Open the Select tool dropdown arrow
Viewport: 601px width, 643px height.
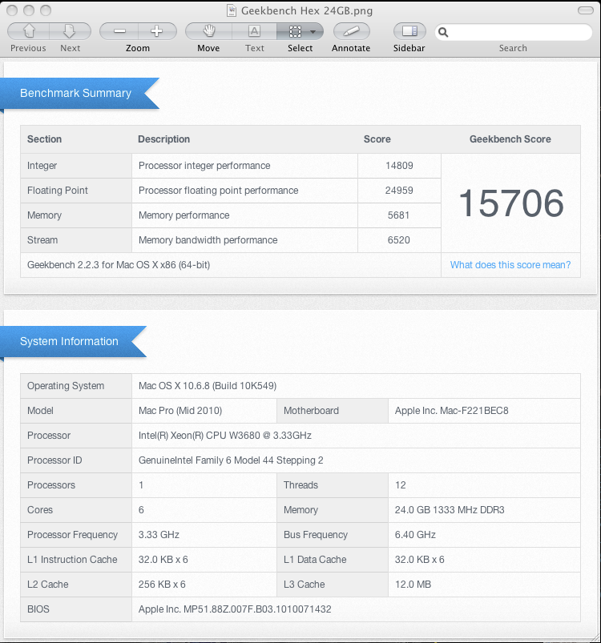coord(313,31)
